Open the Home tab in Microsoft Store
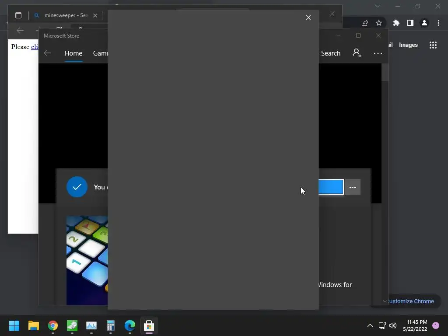448x336 pixels. (73, 53)
